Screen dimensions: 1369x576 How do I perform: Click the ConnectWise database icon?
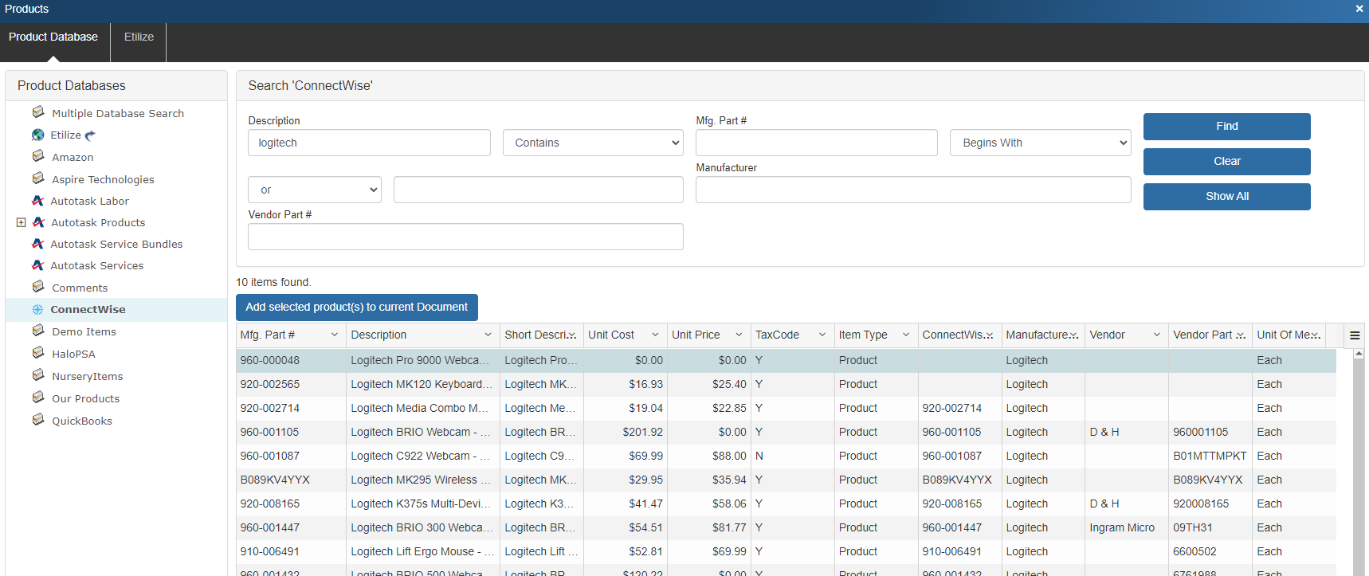point(37,309)
